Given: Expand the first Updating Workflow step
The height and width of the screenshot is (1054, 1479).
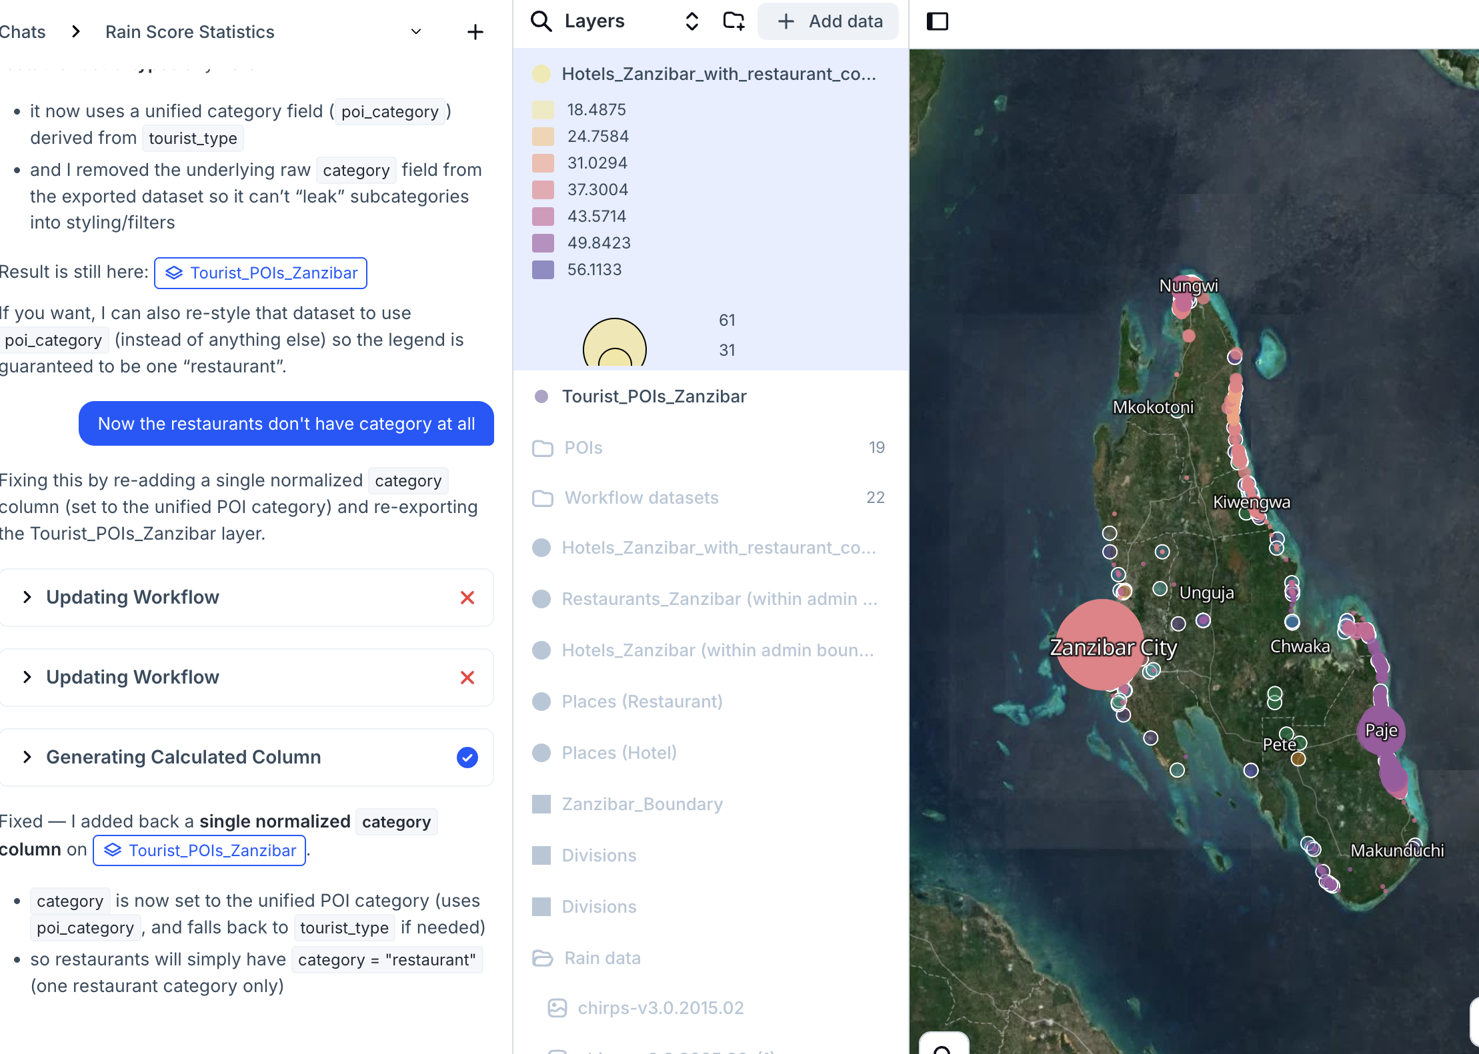Looking at the screenshot, I should pyautogui.click(x=27, y=597).
